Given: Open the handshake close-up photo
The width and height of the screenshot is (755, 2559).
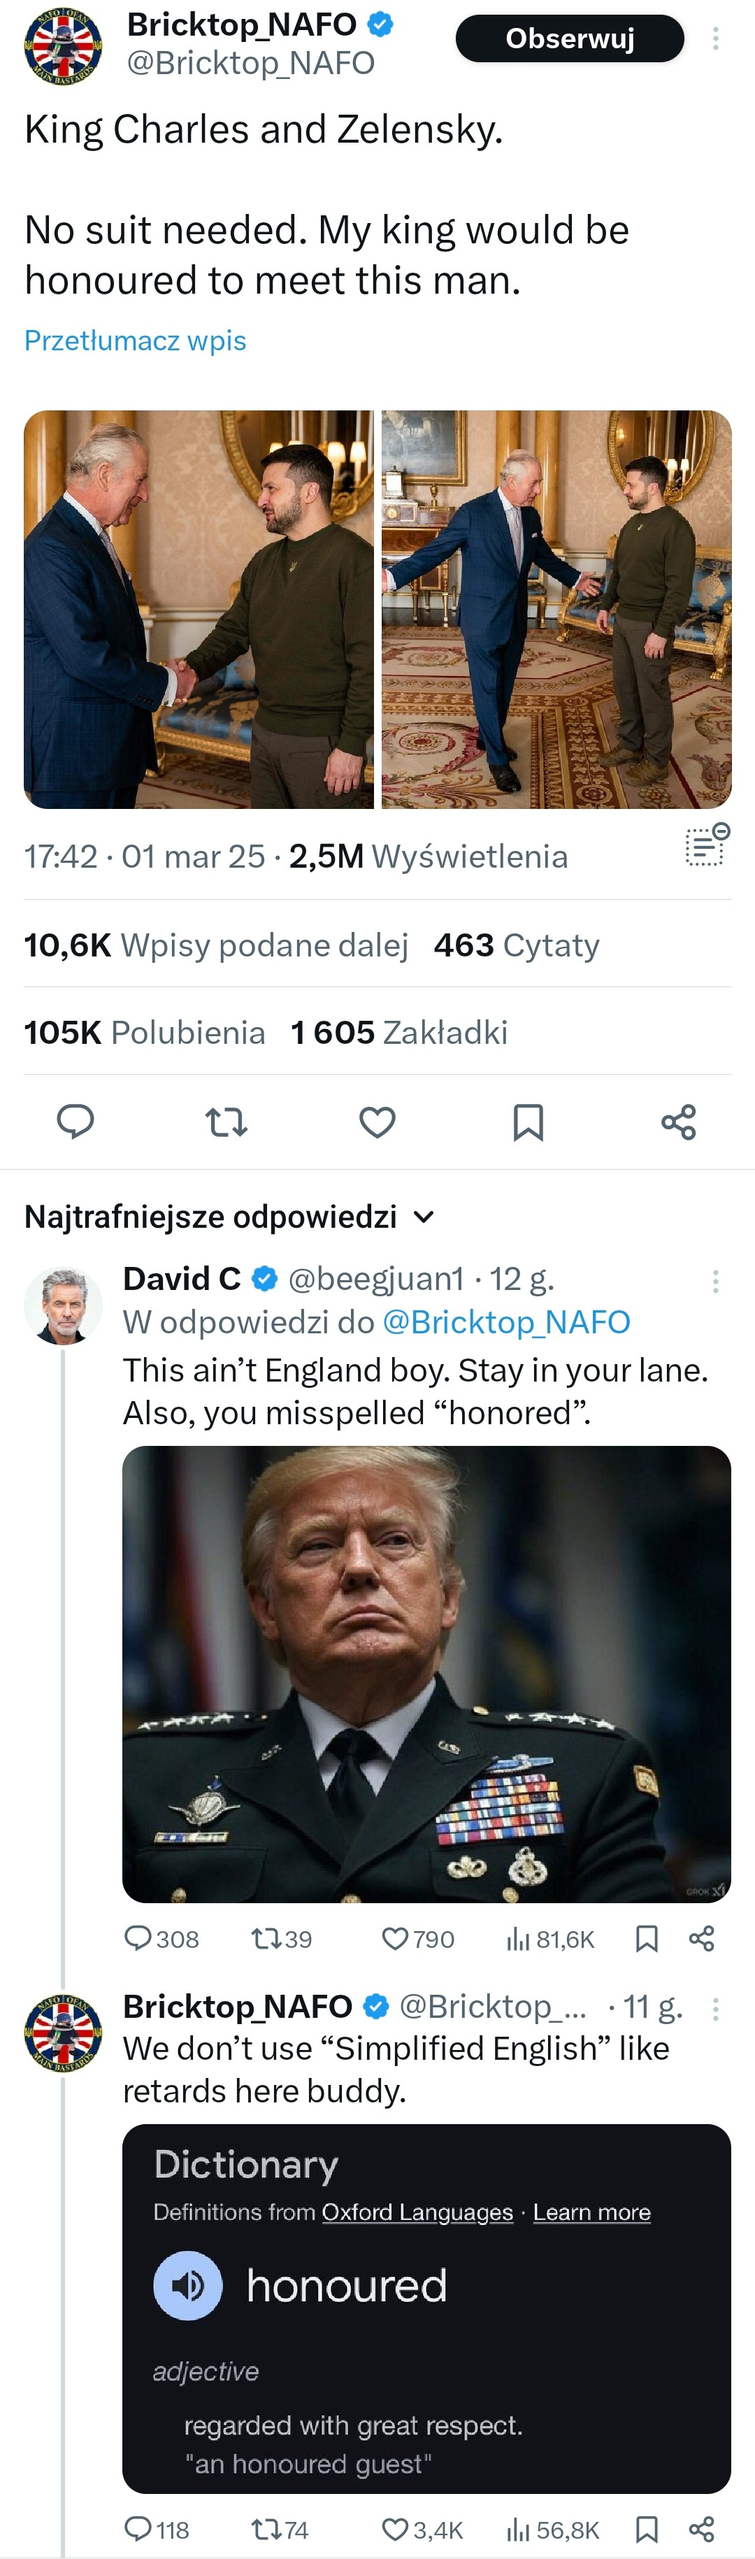Looking at the screenshot, I should click(199, 609).
